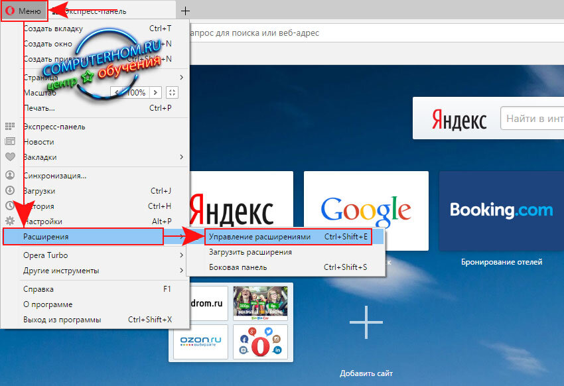Screen dimensions: 564x386
Task: Expand the Страница submenu arrow
Action: tap(181, 78)
